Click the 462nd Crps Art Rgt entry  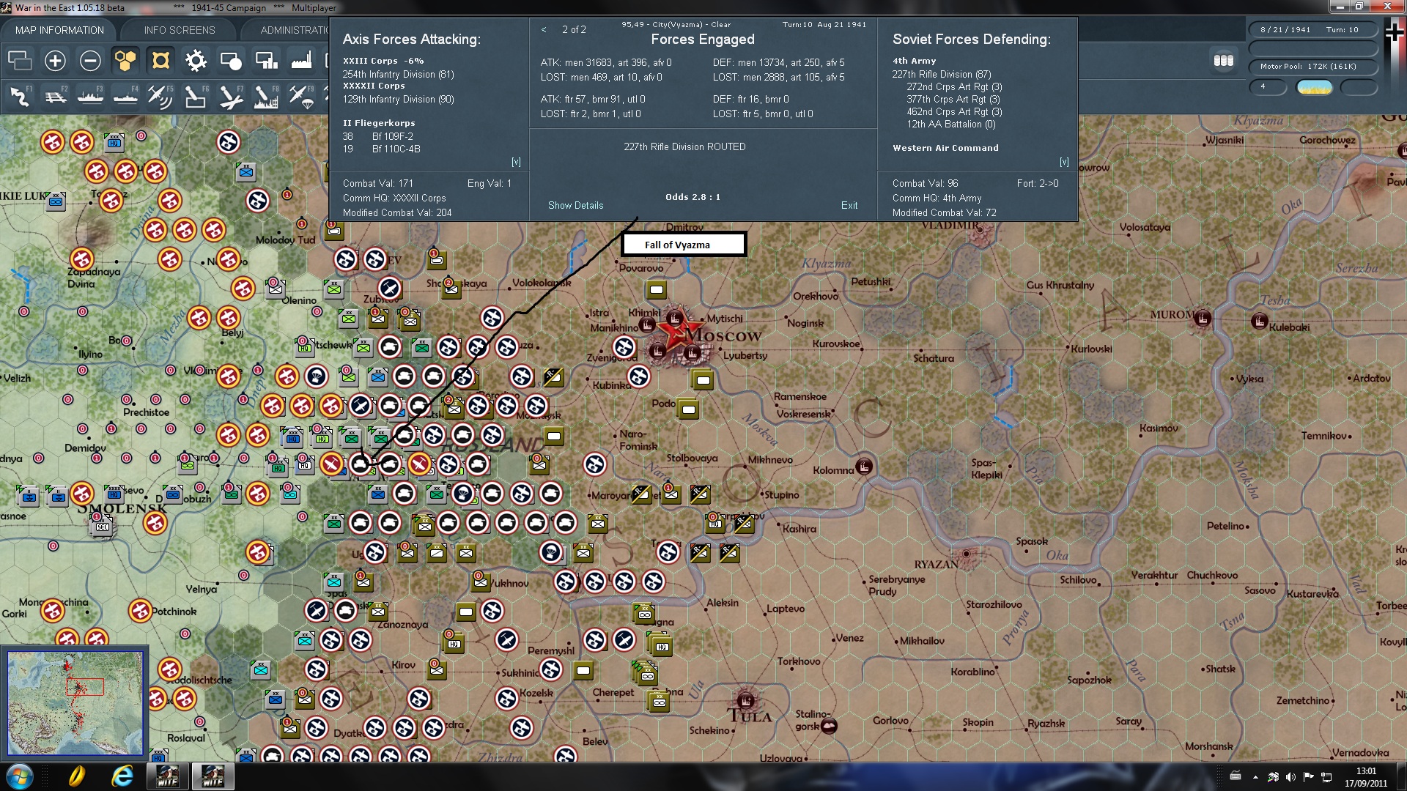click(954, 112)
